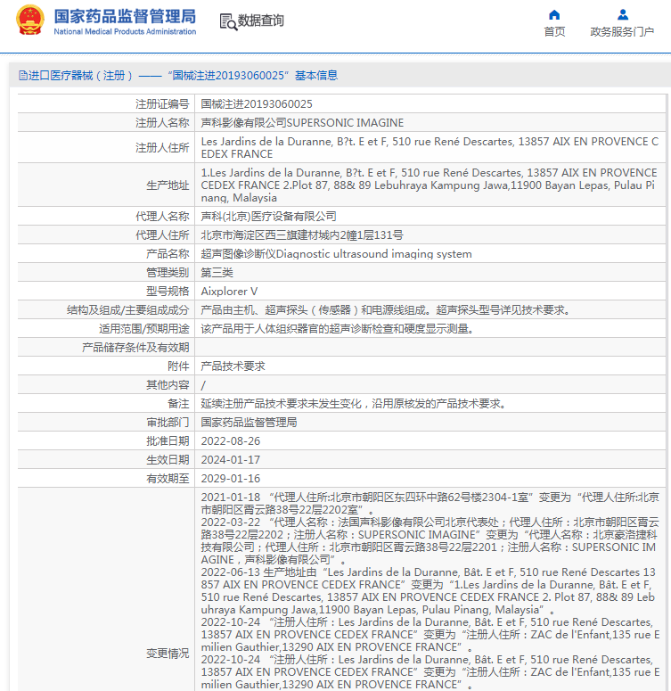Click registration number value 国械注进20193060025

[x=257, y=104]
